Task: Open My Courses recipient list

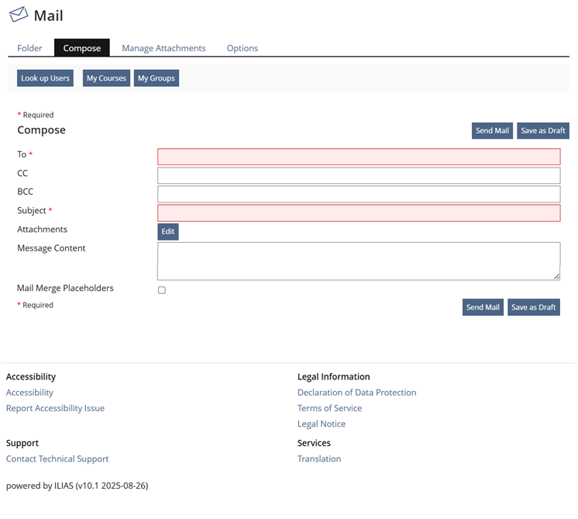Action: click(x=106, y=78)
